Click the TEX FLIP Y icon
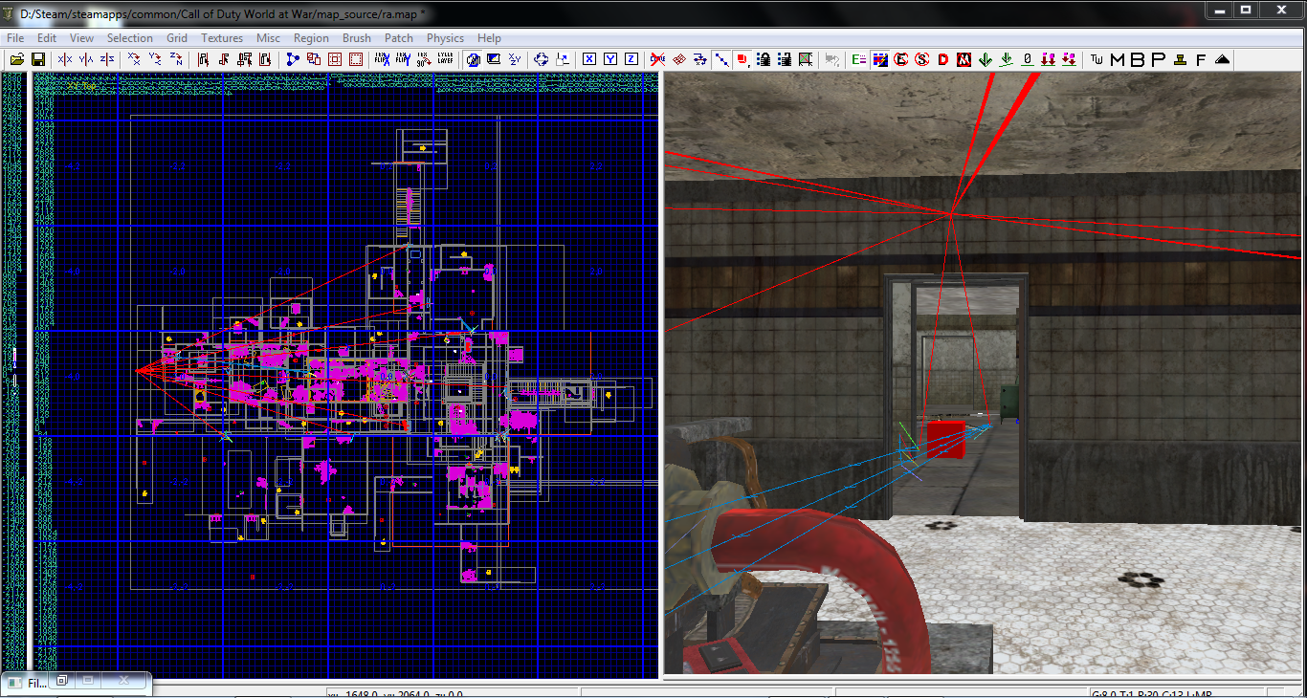Screen dimensions: 1307x698 pos(404,59)
